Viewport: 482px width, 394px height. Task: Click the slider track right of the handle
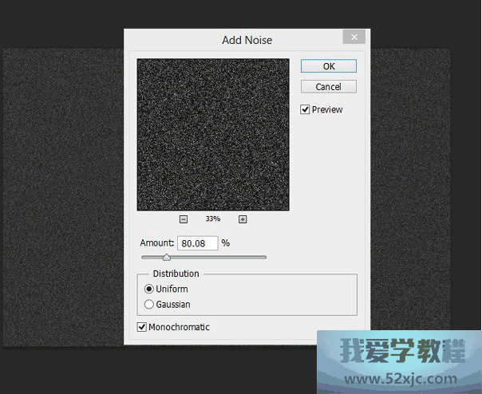pos(223,257)
